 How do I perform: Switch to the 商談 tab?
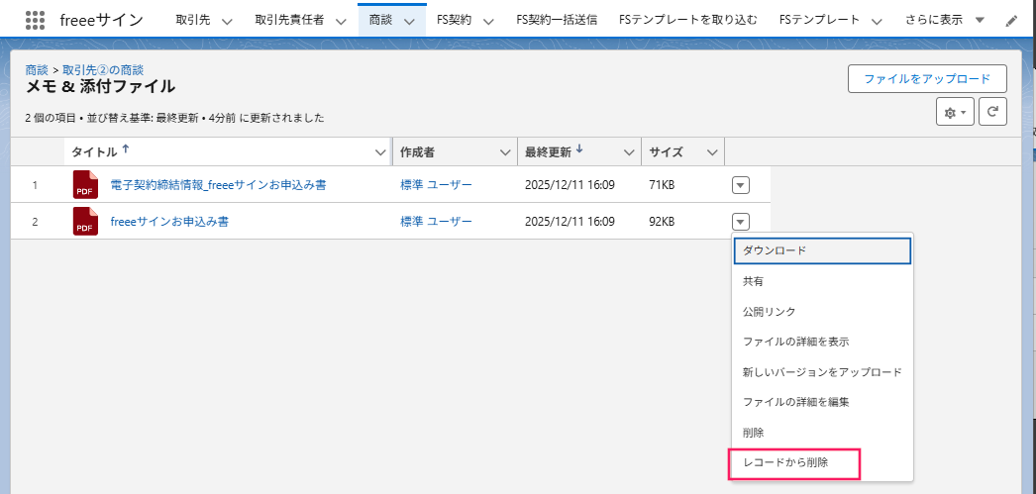point(380,20)
